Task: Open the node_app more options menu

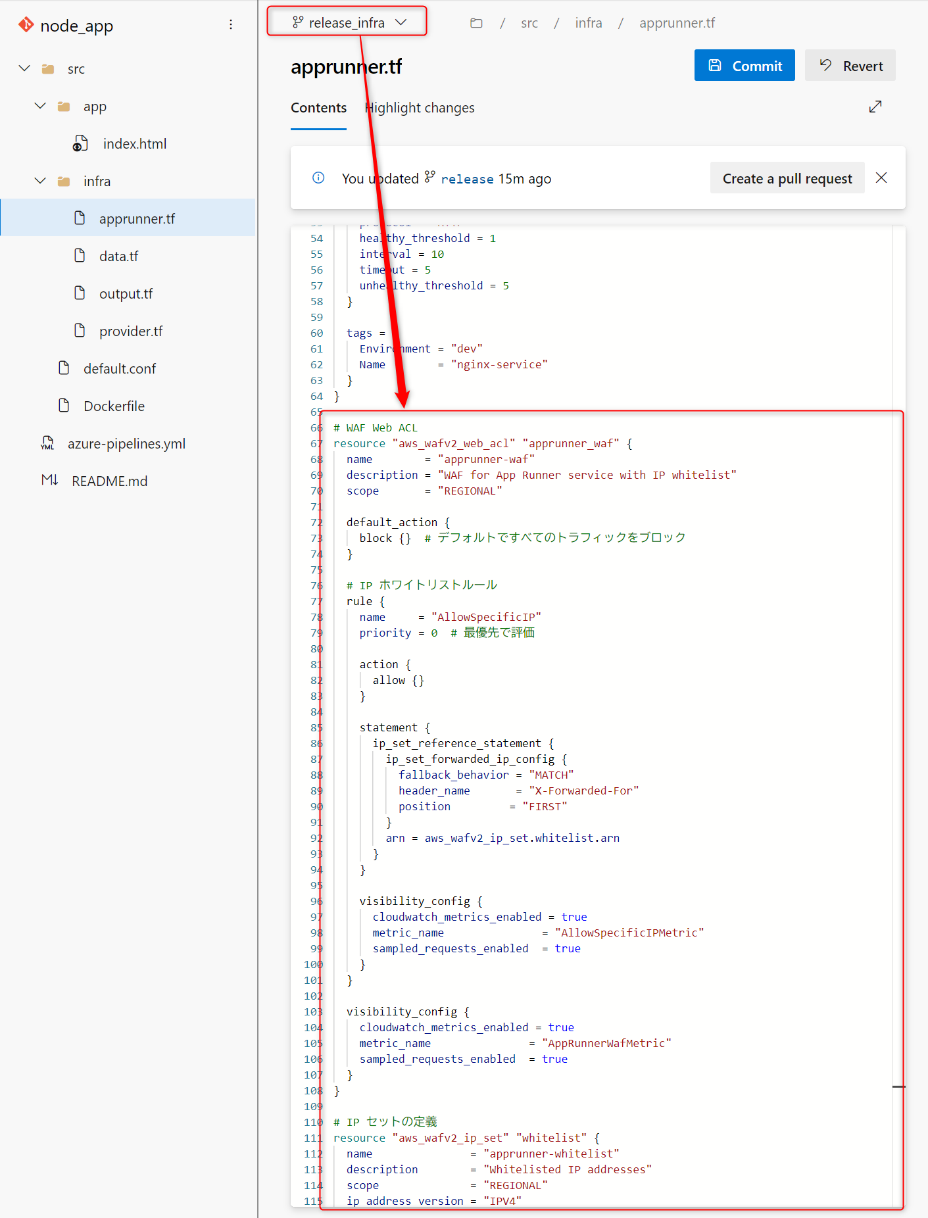Action: (231, 25)
